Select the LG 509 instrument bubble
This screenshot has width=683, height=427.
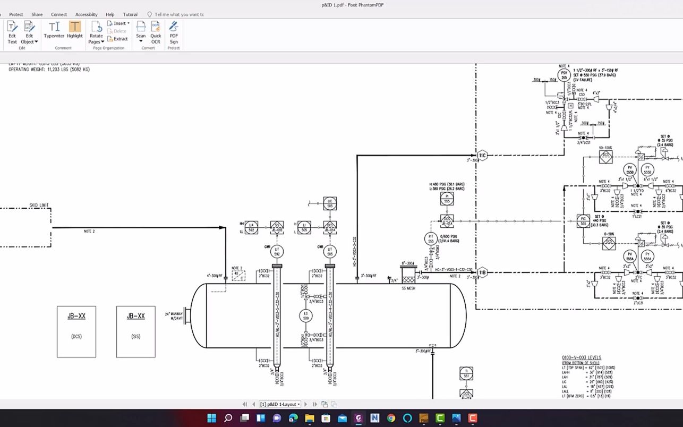click(305, 315)
